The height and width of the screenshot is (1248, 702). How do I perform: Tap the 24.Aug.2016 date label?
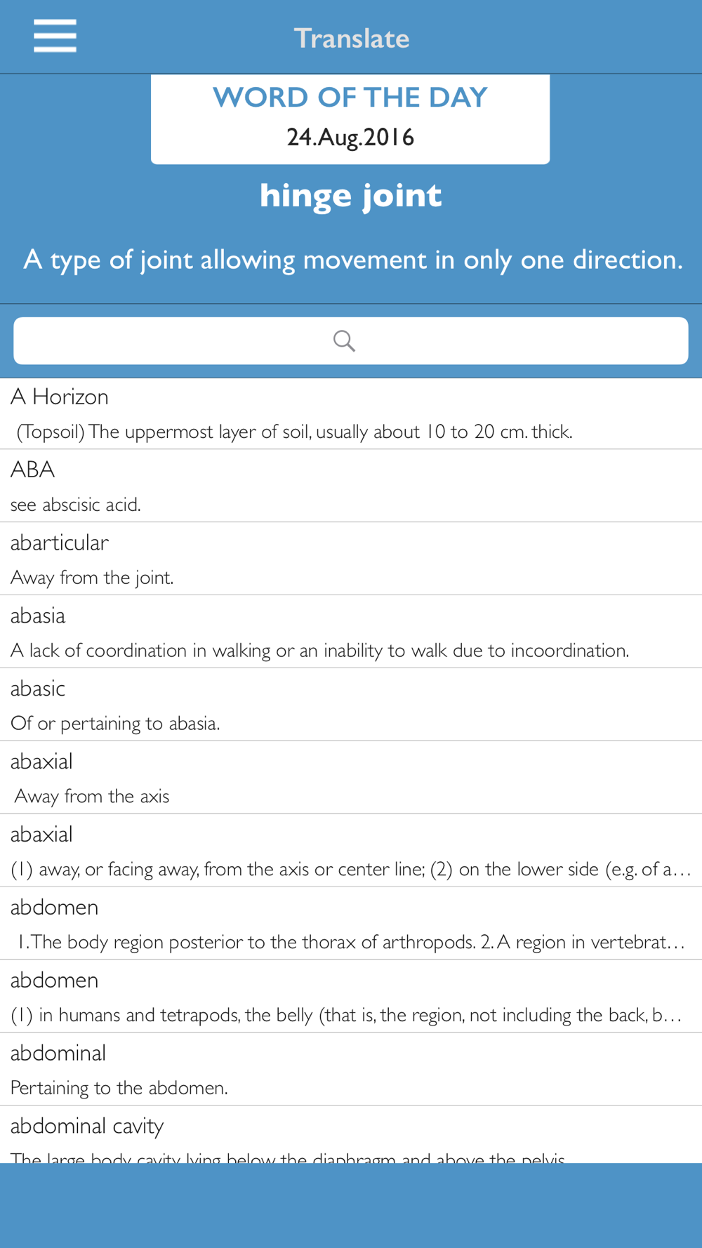(x=350, y=137)
